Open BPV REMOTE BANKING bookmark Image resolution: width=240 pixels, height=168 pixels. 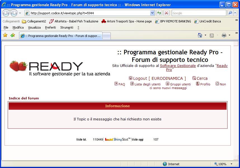[x=173, y=21]
